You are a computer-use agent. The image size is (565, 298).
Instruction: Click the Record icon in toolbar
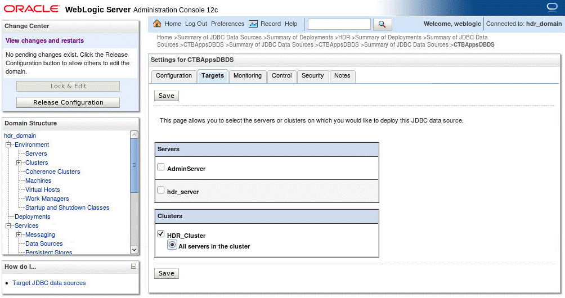coord(253,24)
